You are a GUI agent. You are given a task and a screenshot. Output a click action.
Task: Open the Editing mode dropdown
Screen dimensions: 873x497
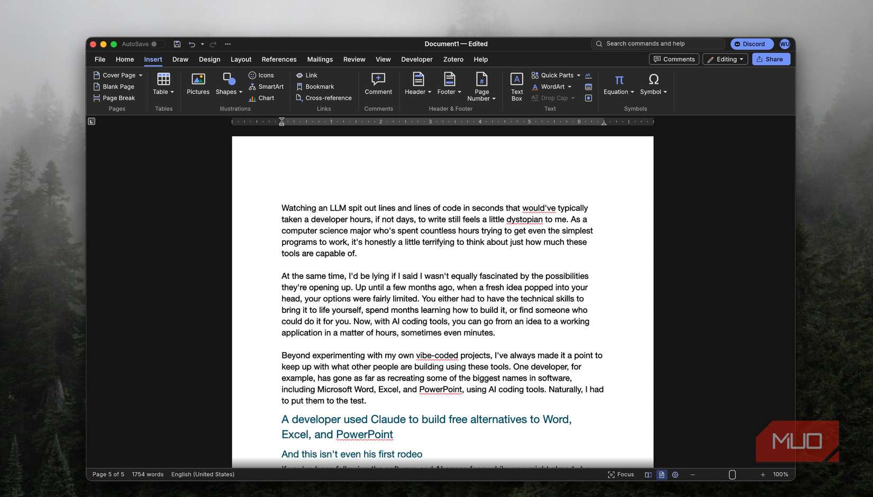725,59
